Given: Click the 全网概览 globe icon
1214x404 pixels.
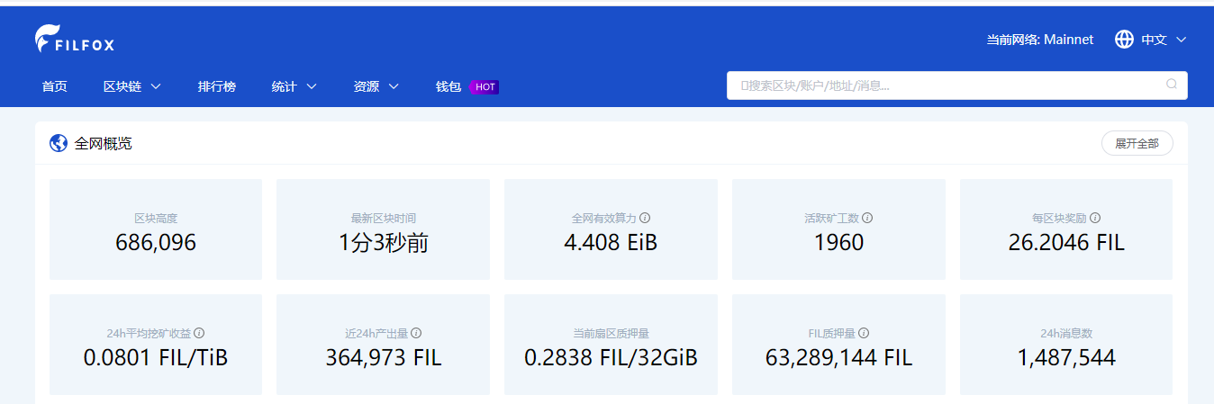Looking at the screenshot, I should [59, 143].
